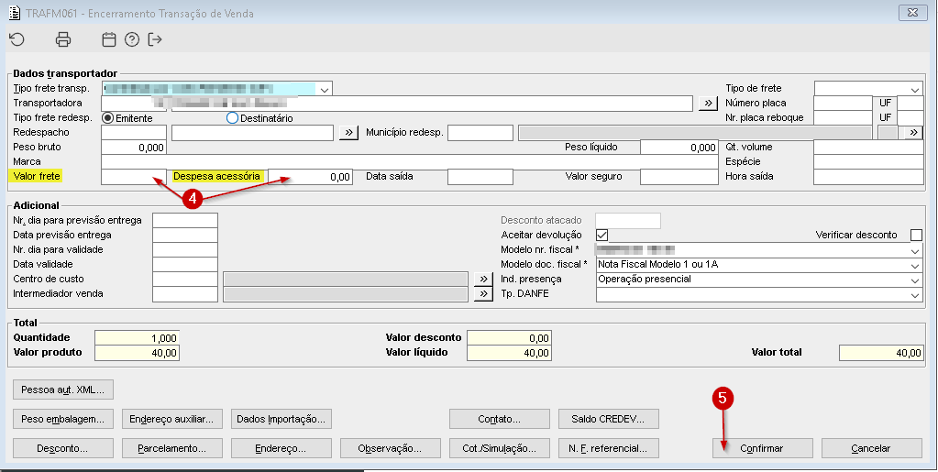Image resolution: width=938 pixels, height=472 pixels.
Task: Focus the Despesa acessória input field
Action: click(x=310, y=177)
